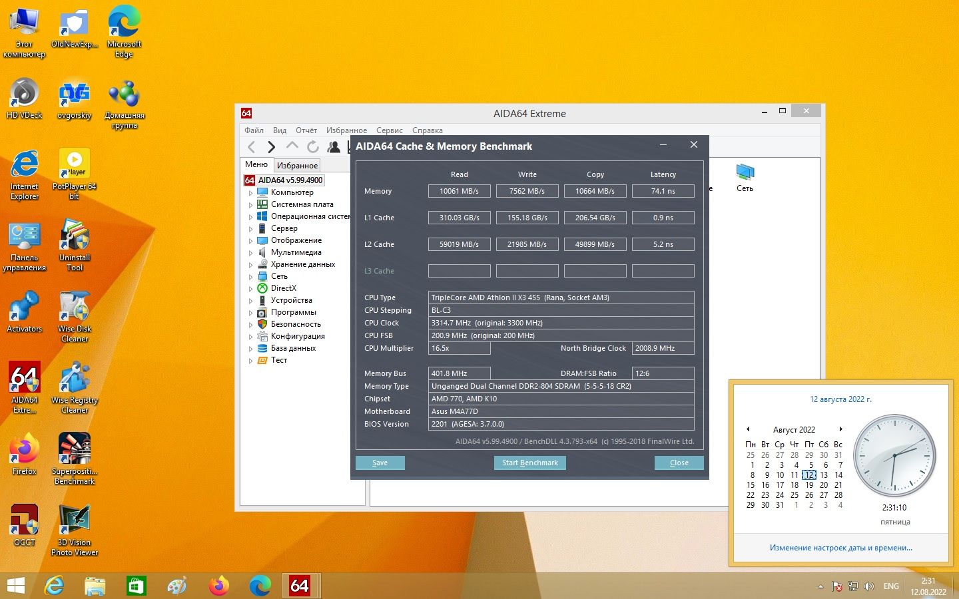The height and width of the screenshot is (599, 959).
Task: Open the Сервис menu
Action: click(x=389, y=130)
